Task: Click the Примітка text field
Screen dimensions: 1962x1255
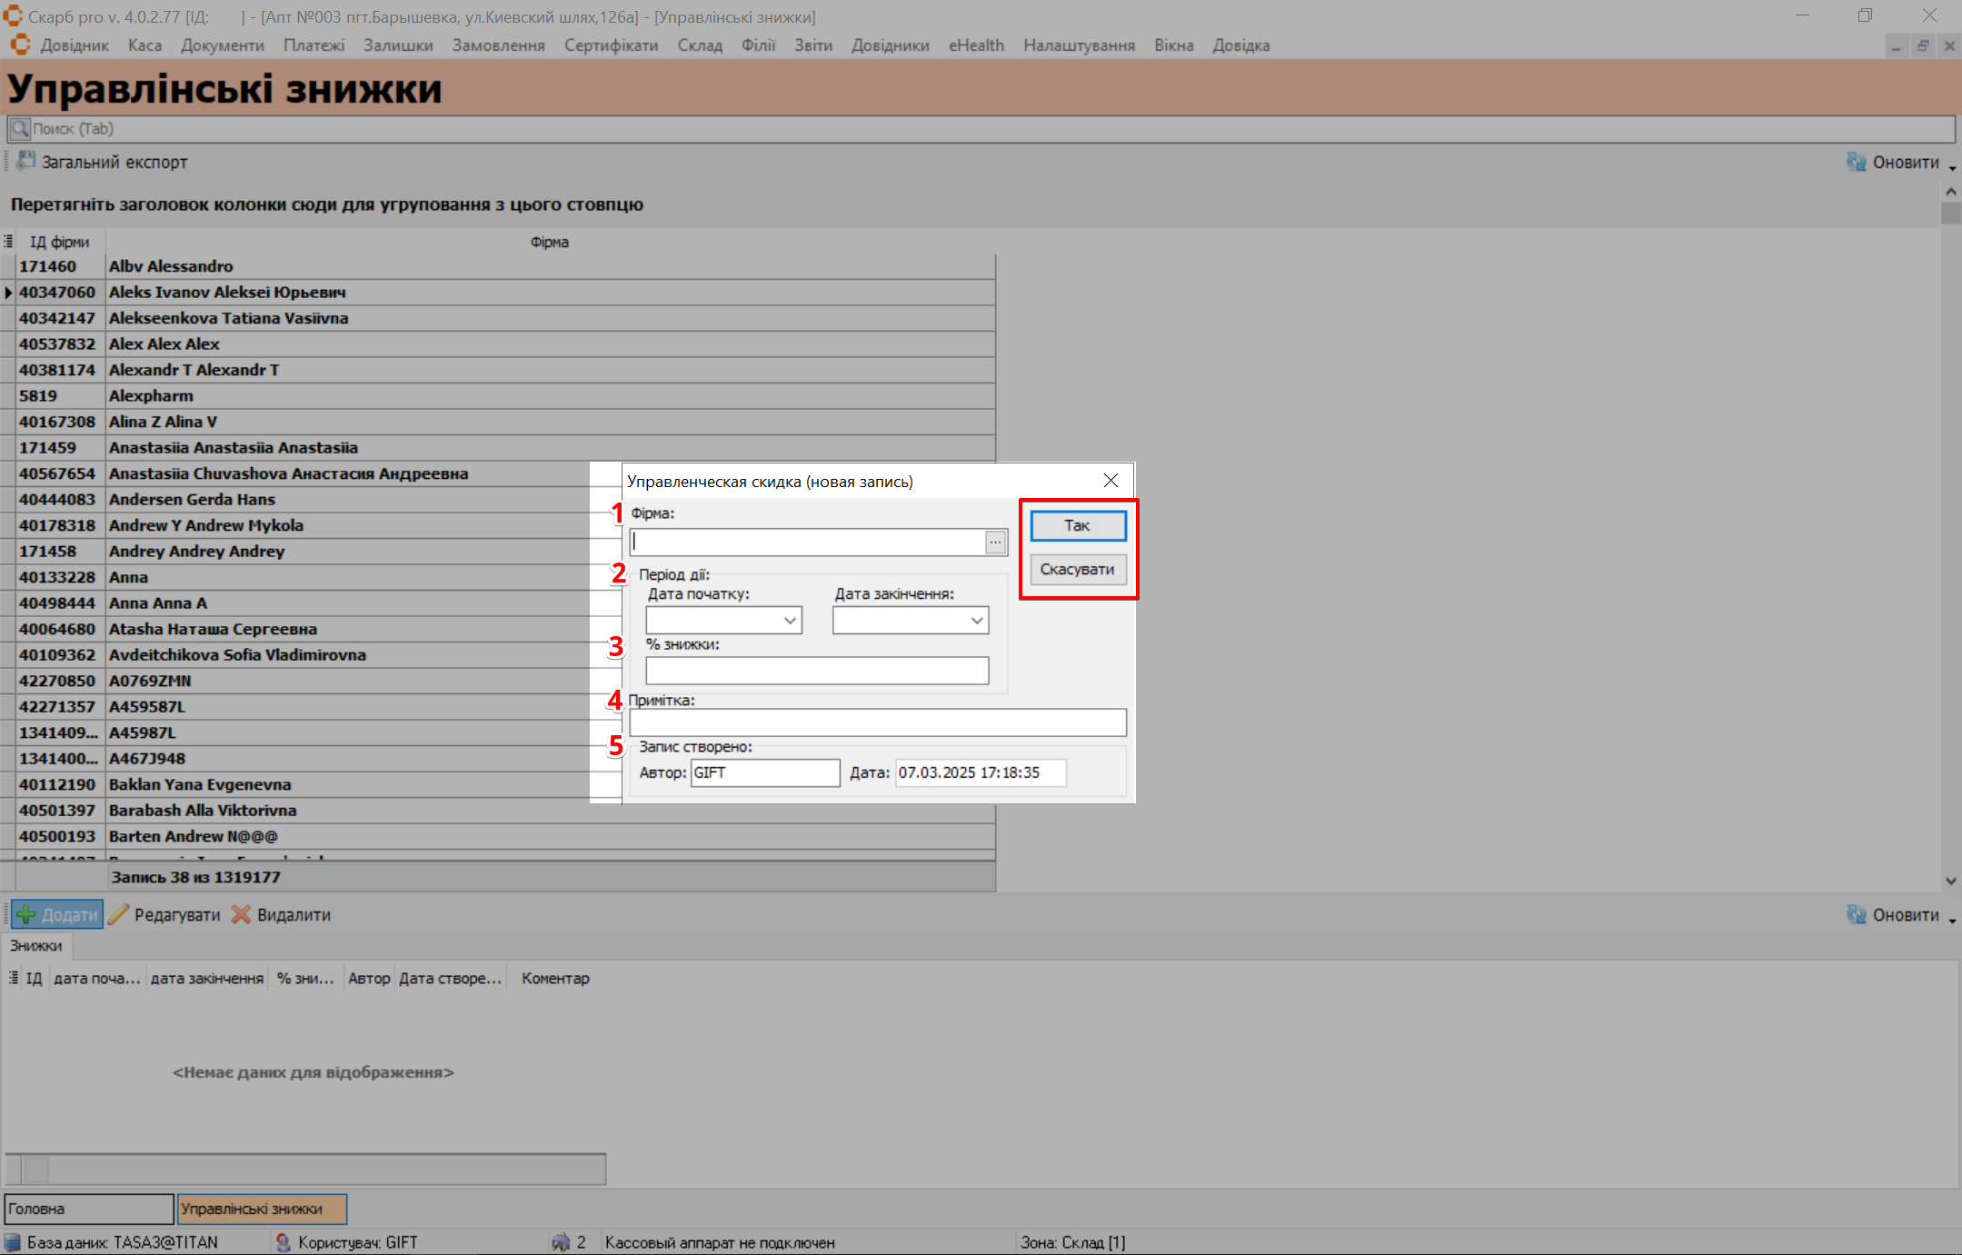Action: click(877, 722)
